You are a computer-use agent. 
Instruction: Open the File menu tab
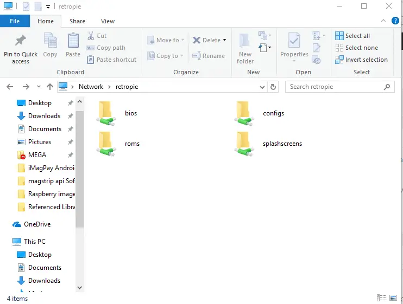tap(15, 21)
